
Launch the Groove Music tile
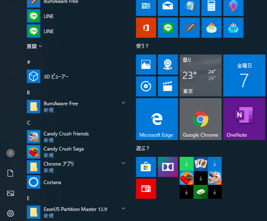tap(146, 86)
